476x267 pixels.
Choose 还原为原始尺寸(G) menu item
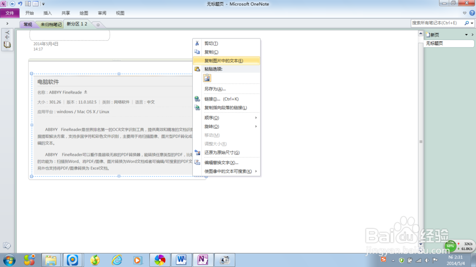(x=227, y=153)
